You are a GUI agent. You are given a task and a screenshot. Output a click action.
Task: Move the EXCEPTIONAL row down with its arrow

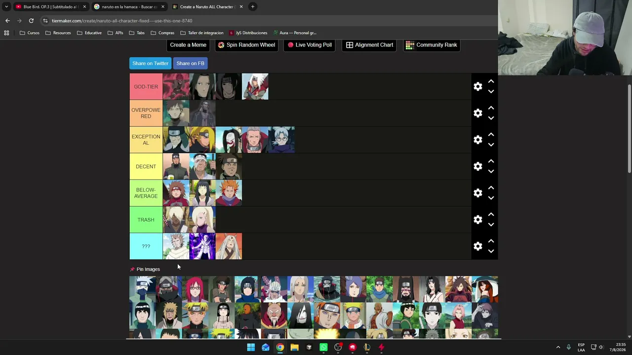[x=491, y=145]
